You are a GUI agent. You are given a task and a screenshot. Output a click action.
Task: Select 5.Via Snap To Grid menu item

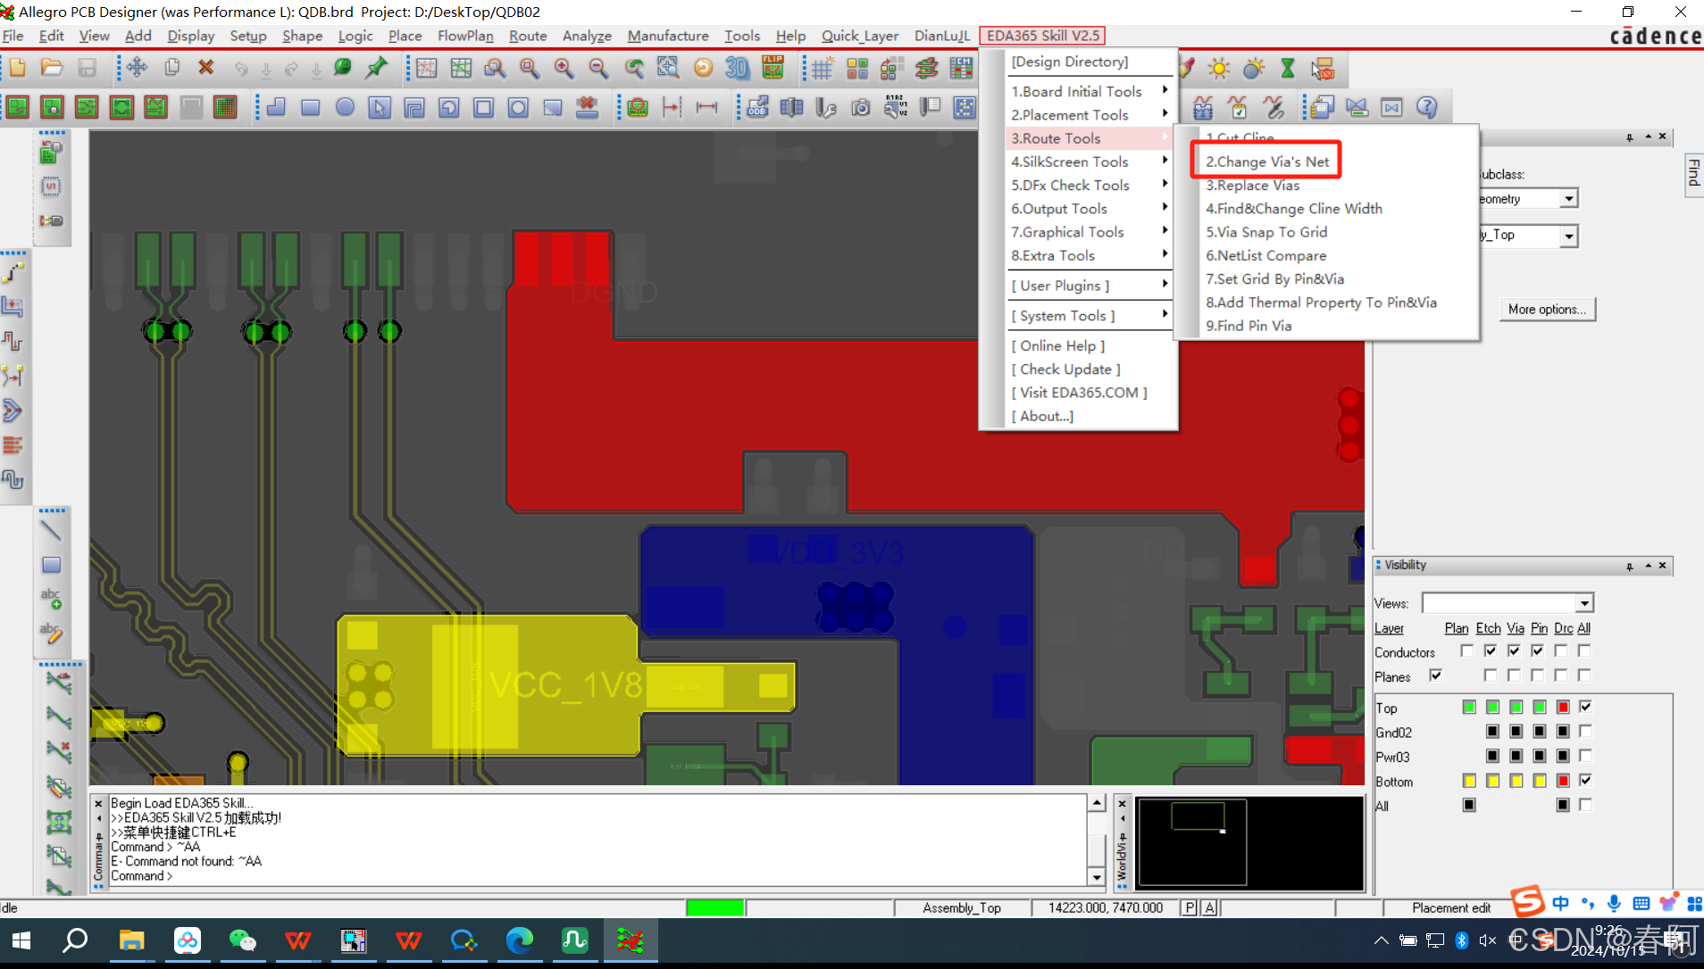pyautogui.click(x=1266, y=232)
